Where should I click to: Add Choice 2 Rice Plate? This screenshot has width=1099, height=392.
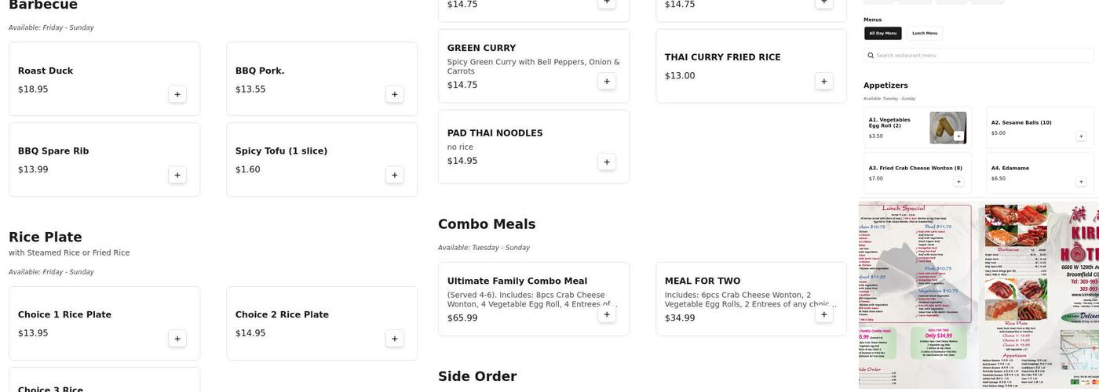pyautogui.click(x=395, y=339)
